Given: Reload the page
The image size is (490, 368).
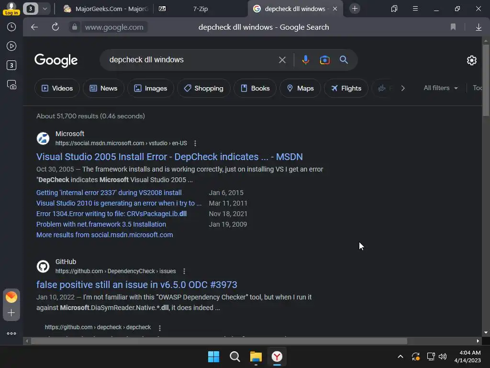Looking at the screenshot, I should (56, 27).
